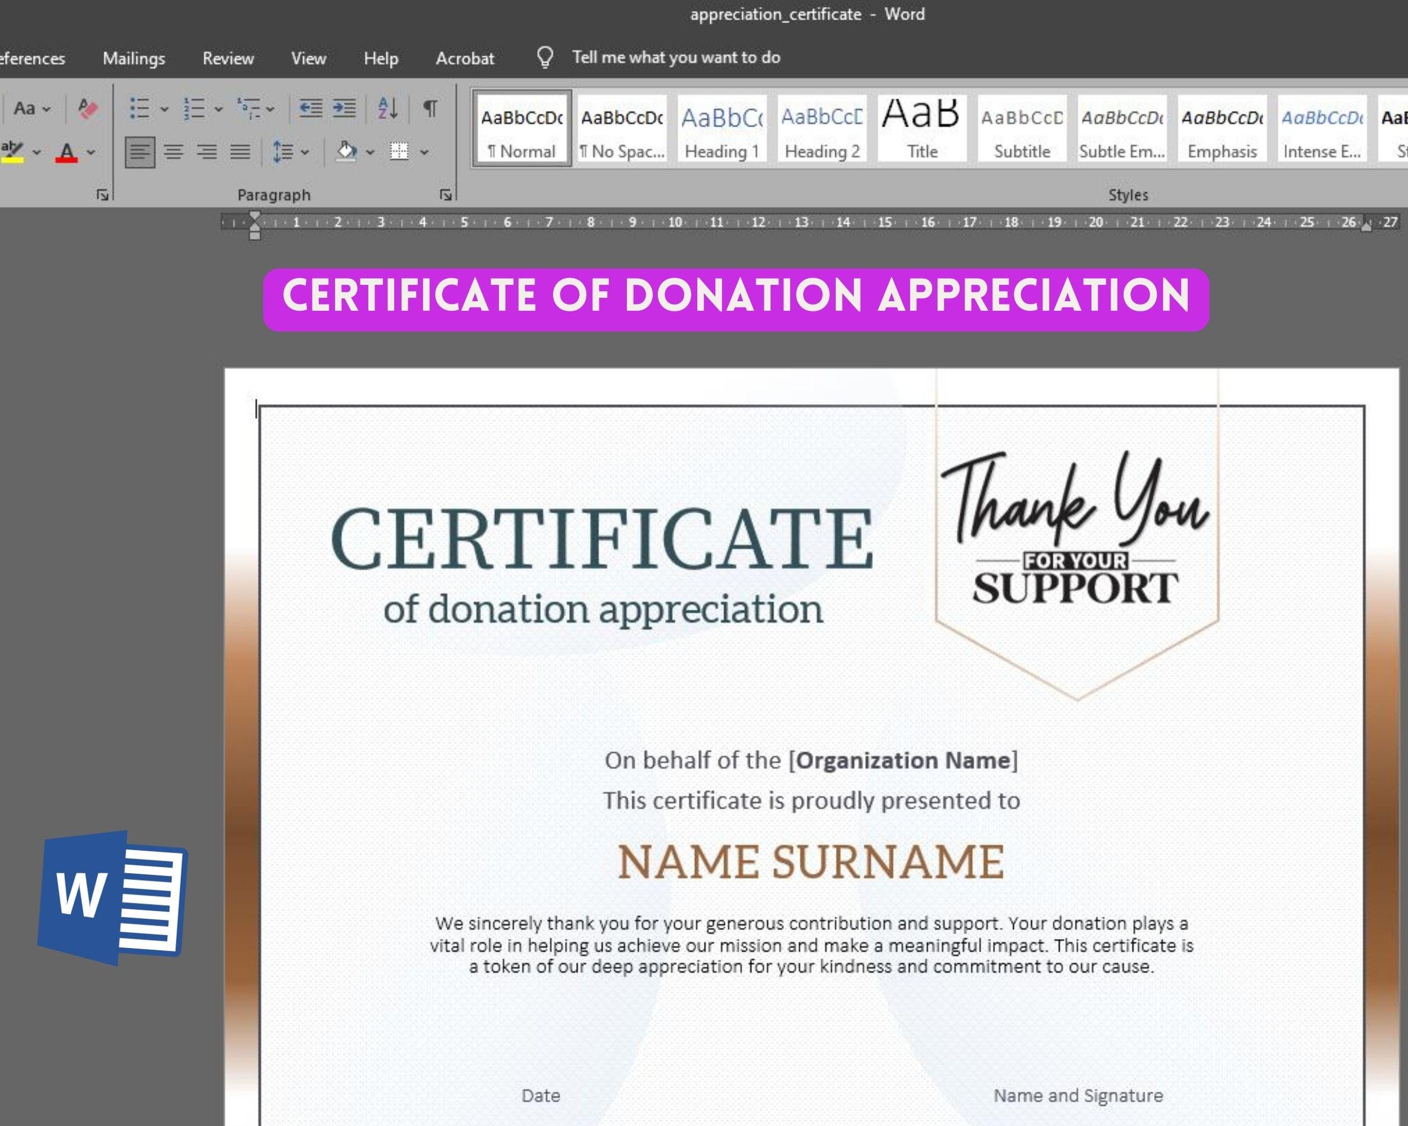1408x1126 pixels.
Task: Toggle show paragraph marks
Action: click(430, 108)
